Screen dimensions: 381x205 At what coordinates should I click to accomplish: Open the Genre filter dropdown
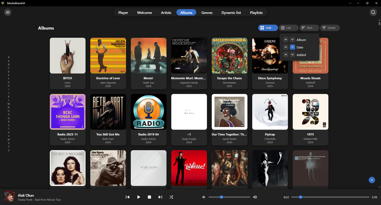330,28
